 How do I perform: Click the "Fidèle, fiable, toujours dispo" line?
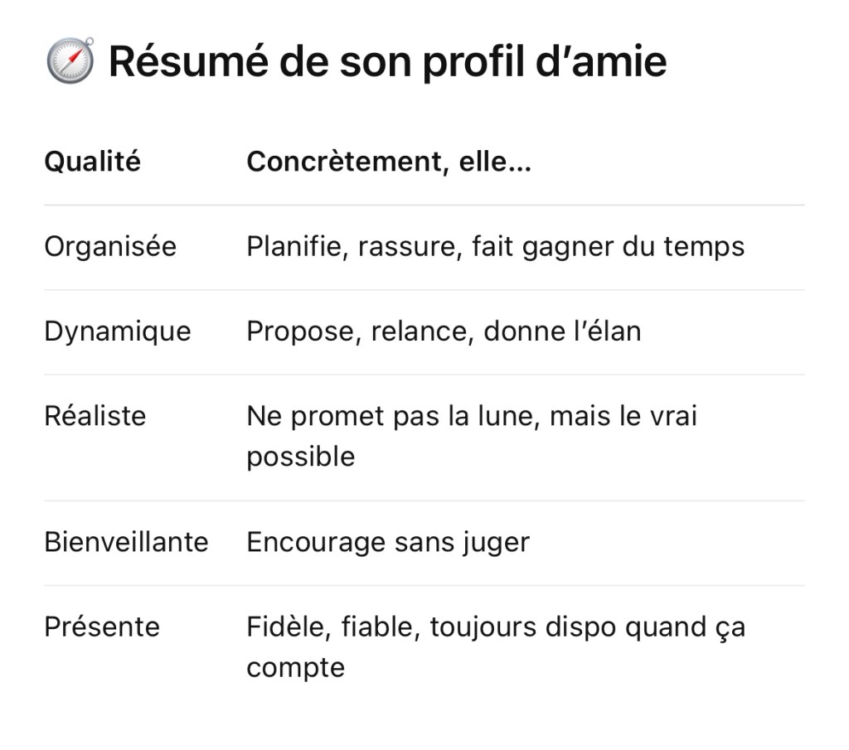[x=495, y=627]
